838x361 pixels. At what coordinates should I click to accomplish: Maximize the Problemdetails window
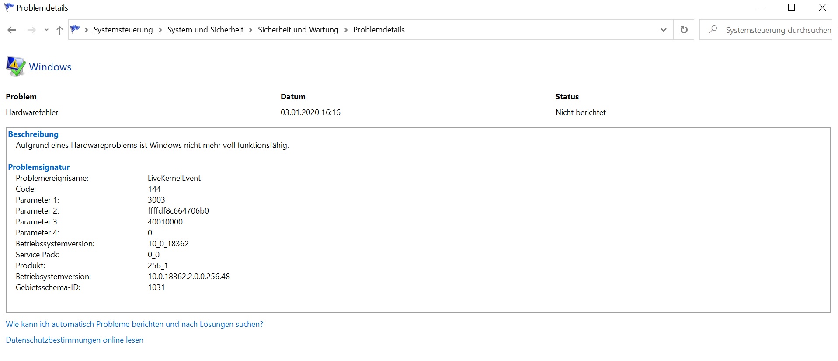[x=791, y=7]
